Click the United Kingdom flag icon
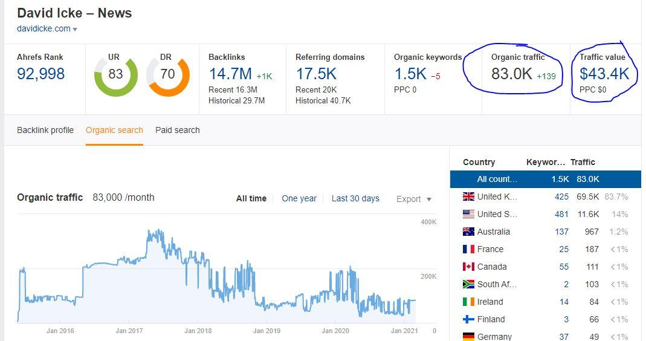This screenshot has height=341, width=646. [x=468, y=196]
